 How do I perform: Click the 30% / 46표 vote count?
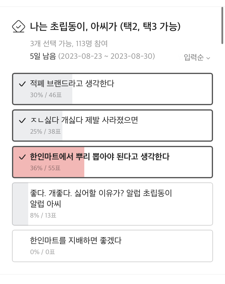pos(45,95)
